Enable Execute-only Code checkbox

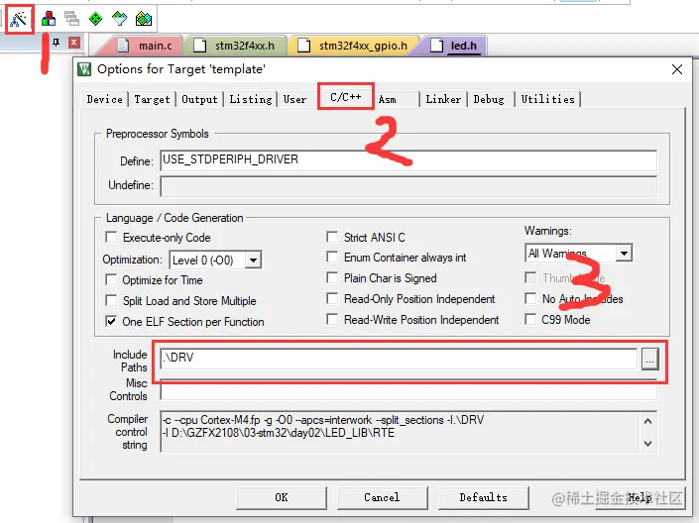point(111,237)
